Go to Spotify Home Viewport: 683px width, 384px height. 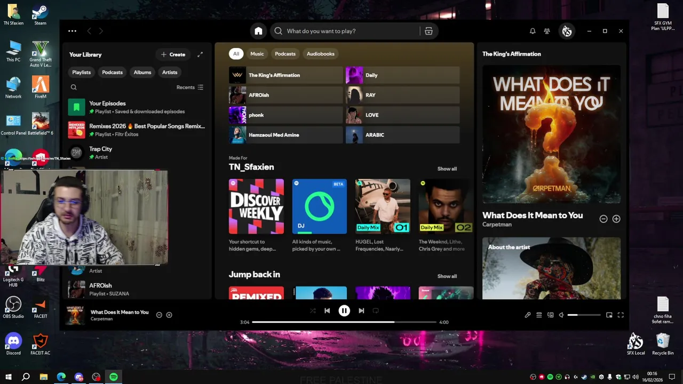[x=258, y=31]
